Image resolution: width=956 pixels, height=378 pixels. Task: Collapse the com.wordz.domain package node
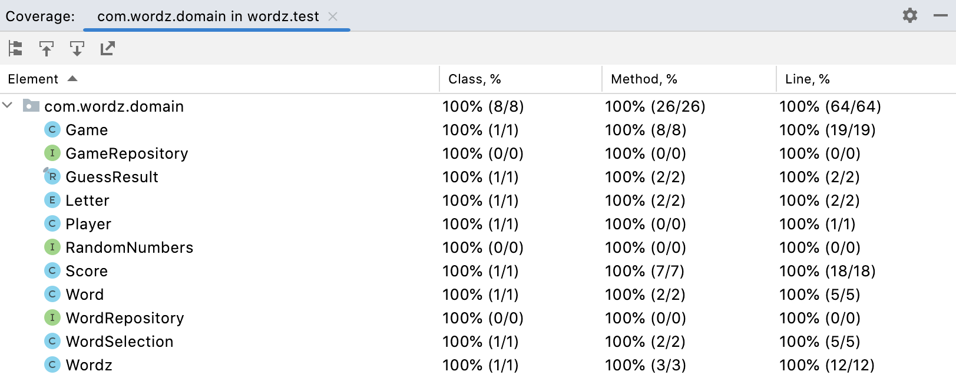(x=8, y=106)
